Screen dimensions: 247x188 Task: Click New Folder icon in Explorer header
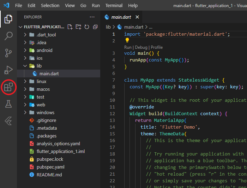tap(78, 27)
